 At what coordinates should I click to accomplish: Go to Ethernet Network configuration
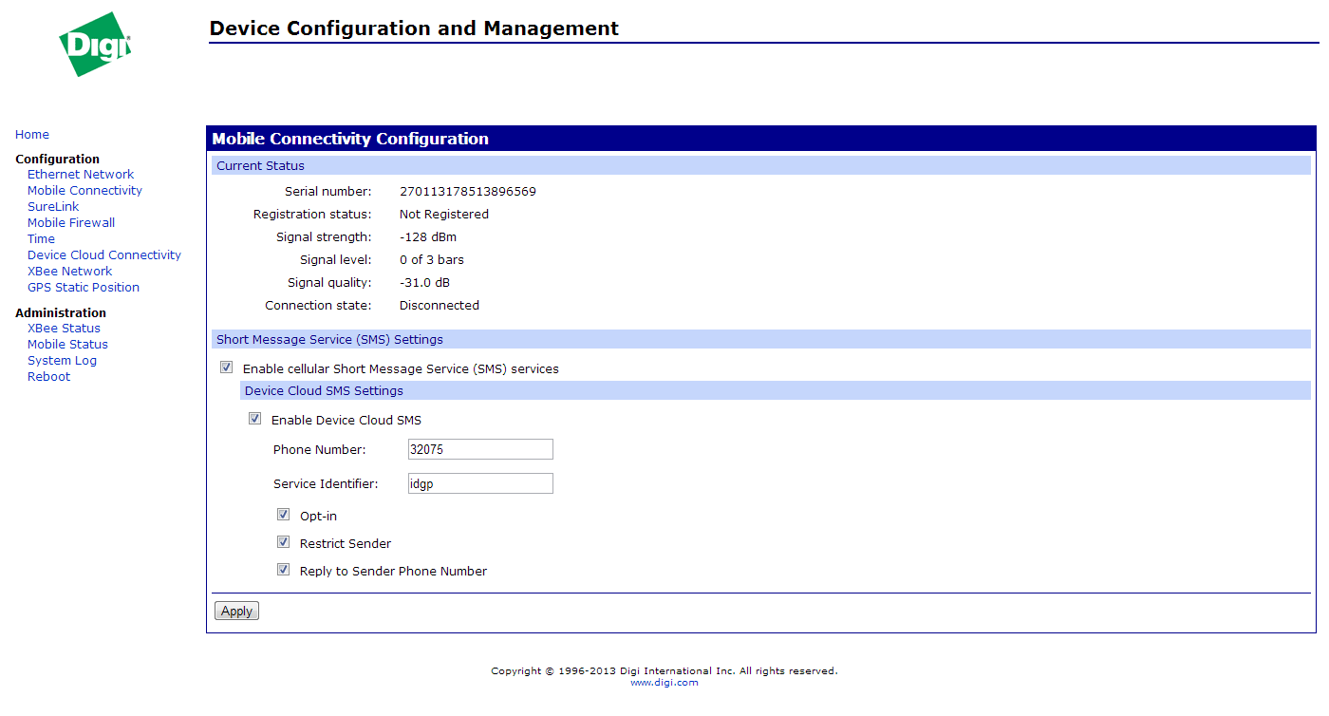(81, 175)
